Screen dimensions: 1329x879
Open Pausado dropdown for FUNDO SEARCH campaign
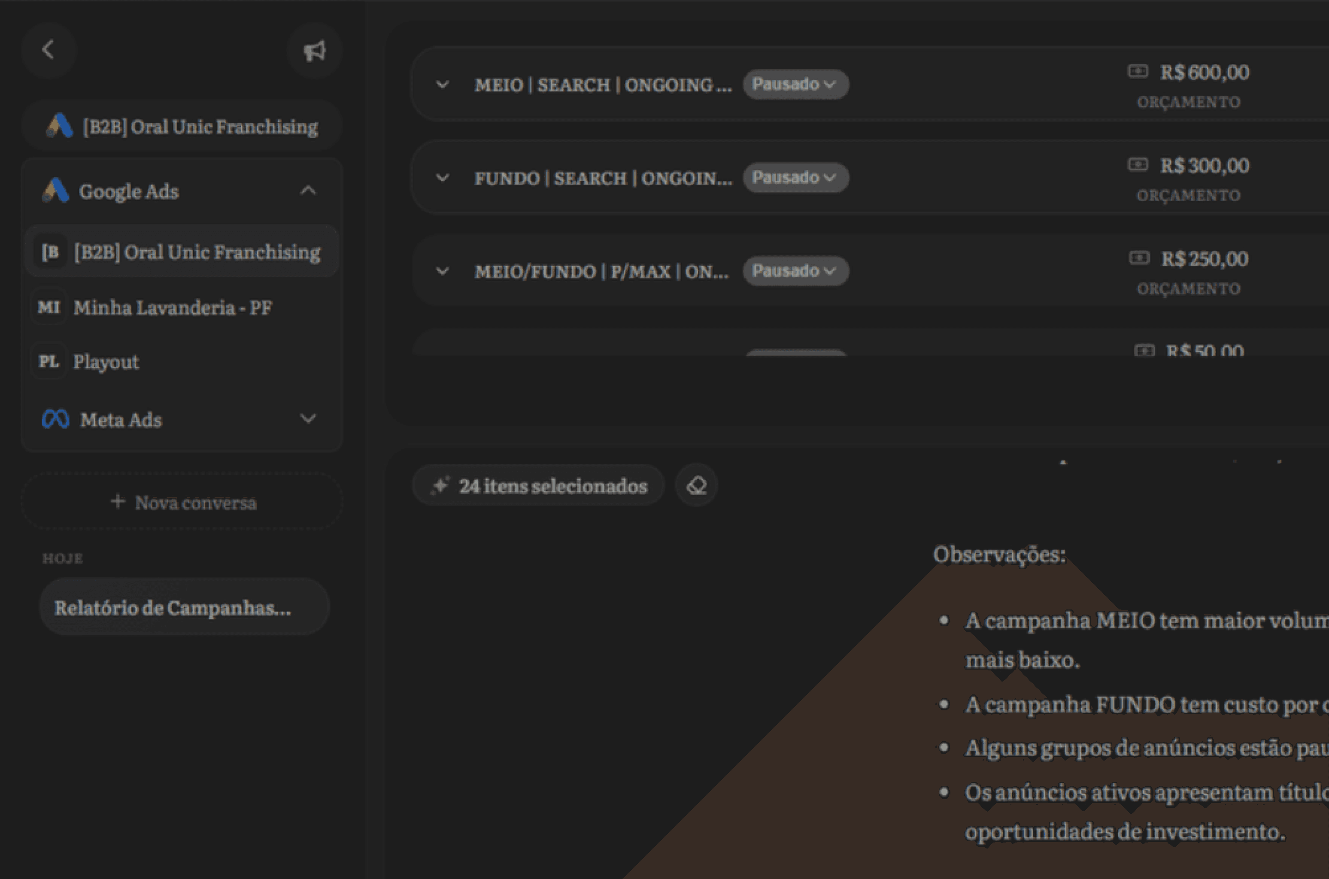tap(795, 178)
